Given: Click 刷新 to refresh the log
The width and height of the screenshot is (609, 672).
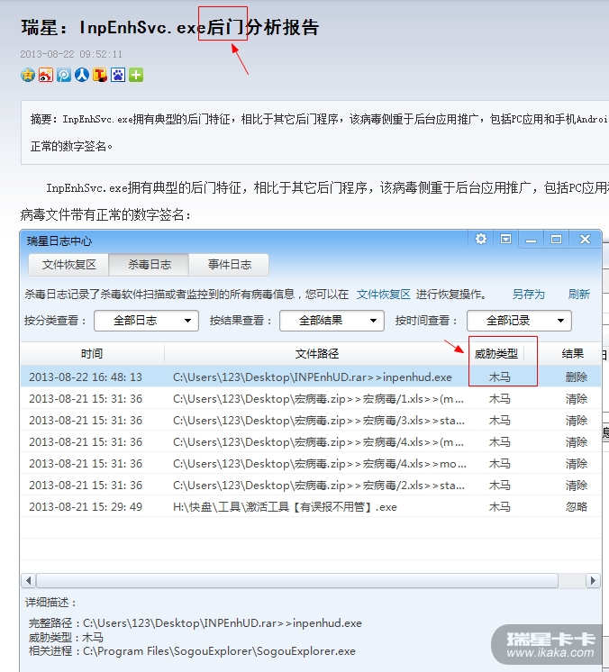Looking at the screenshot, I should click(x=579, y=295).
